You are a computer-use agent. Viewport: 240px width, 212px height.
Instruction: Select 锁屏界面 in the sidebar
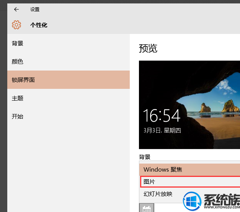[69, 80]
